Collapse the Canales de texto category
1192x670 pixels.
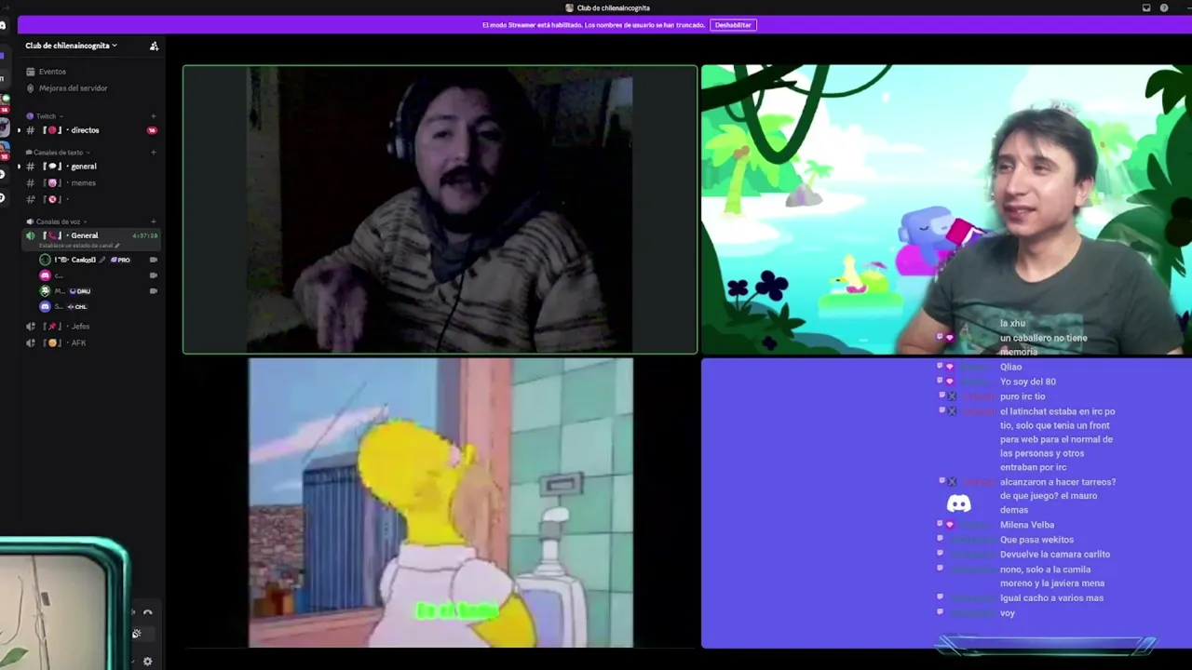pyautogui.click(x=58, y=153)
